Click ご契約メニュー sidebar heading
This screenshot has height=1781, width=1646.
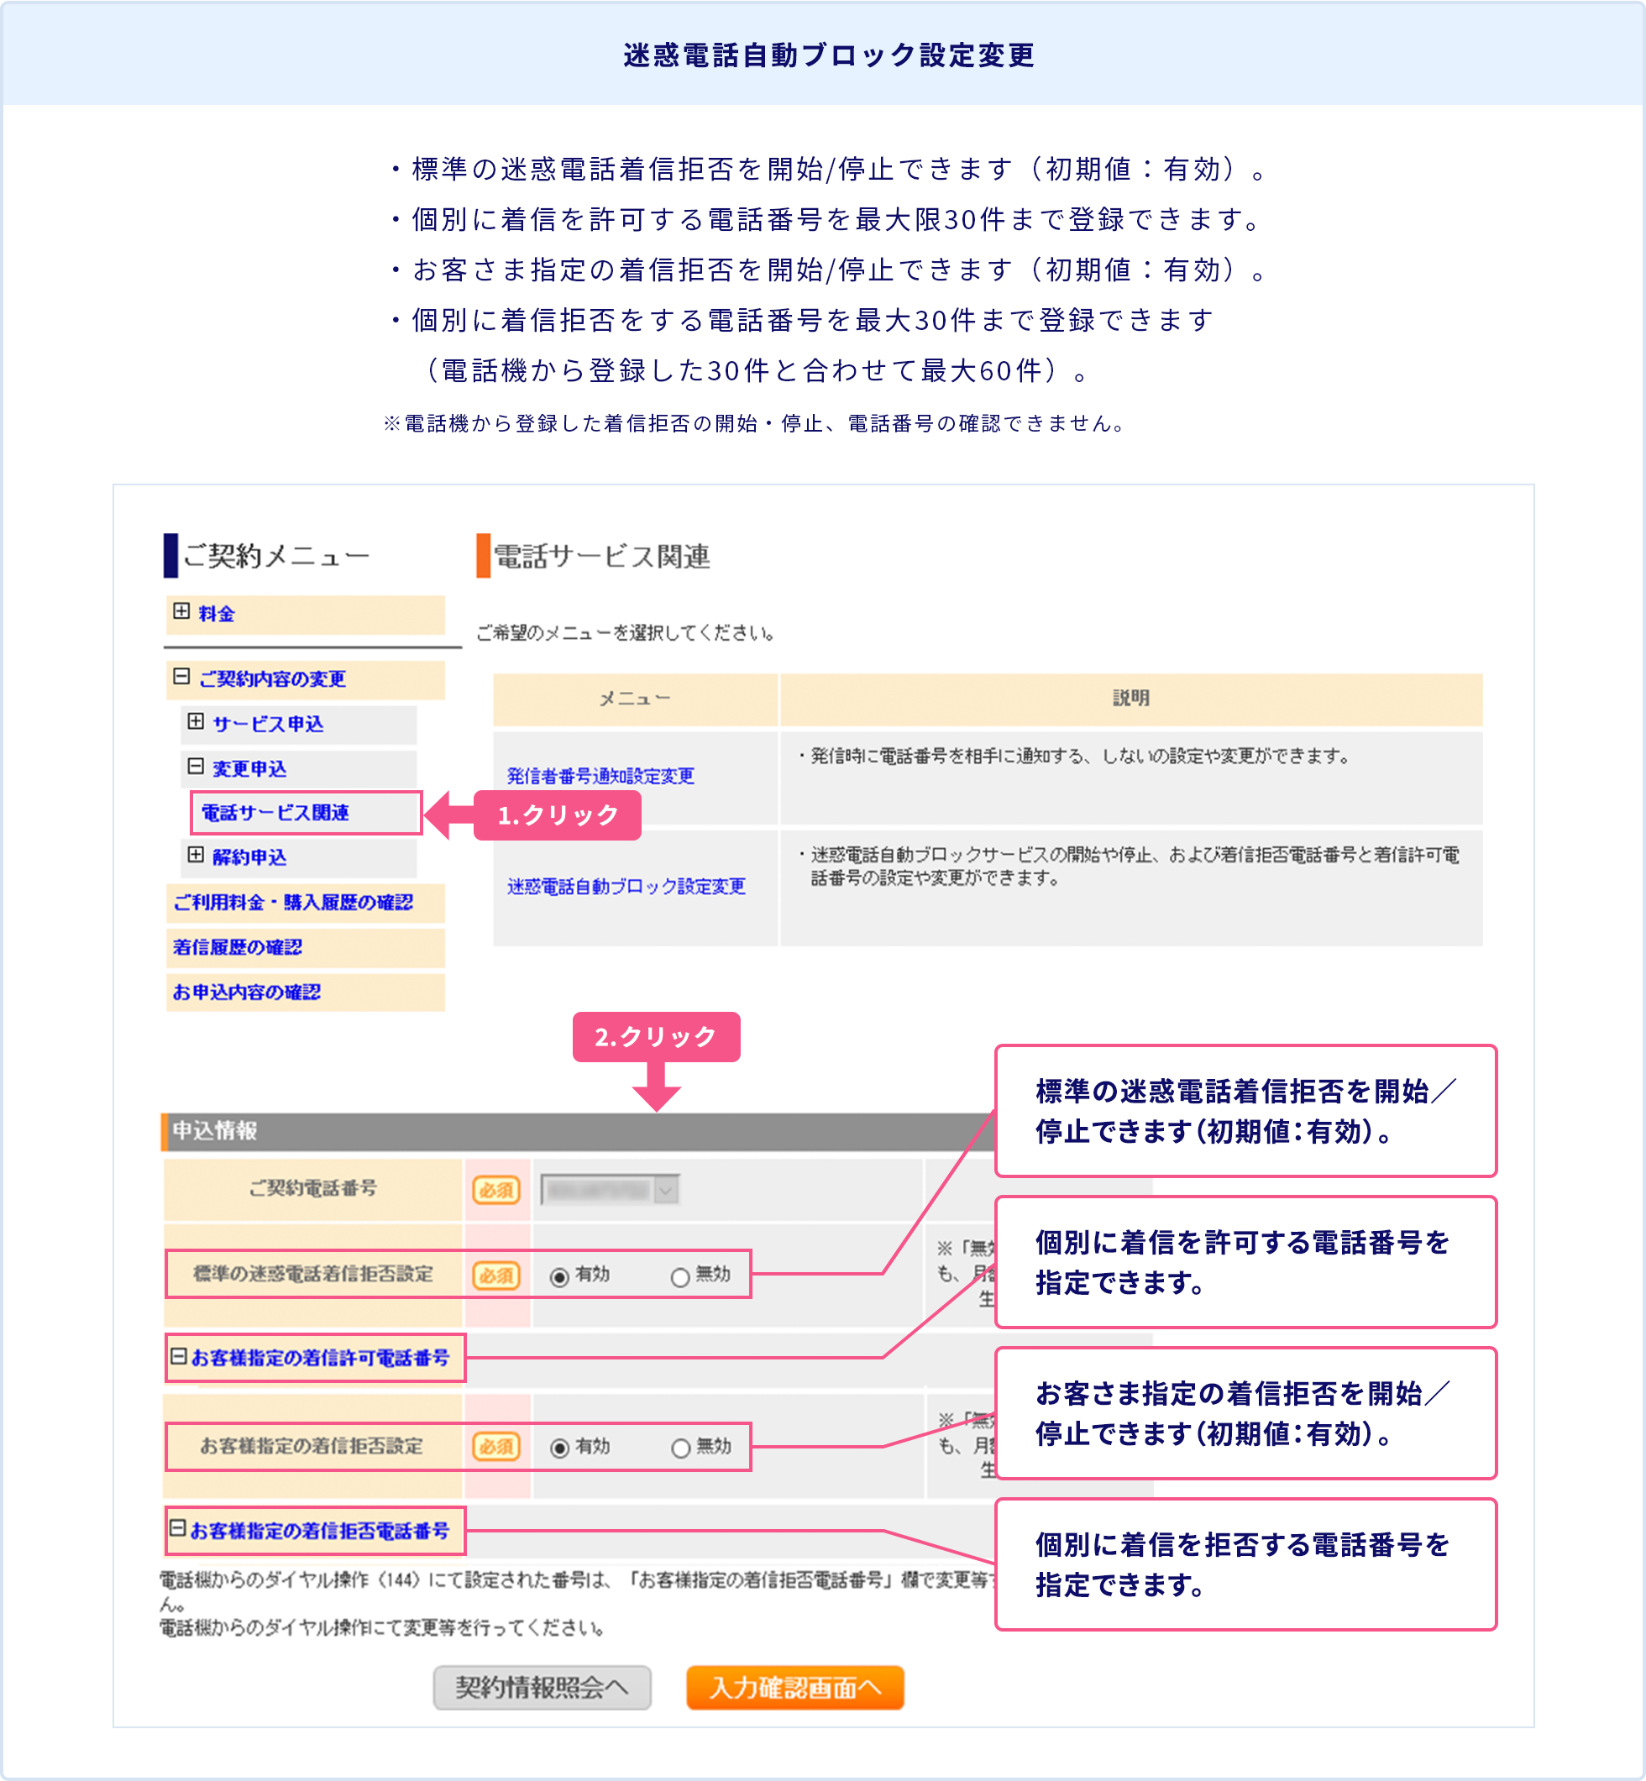point(276,557)
